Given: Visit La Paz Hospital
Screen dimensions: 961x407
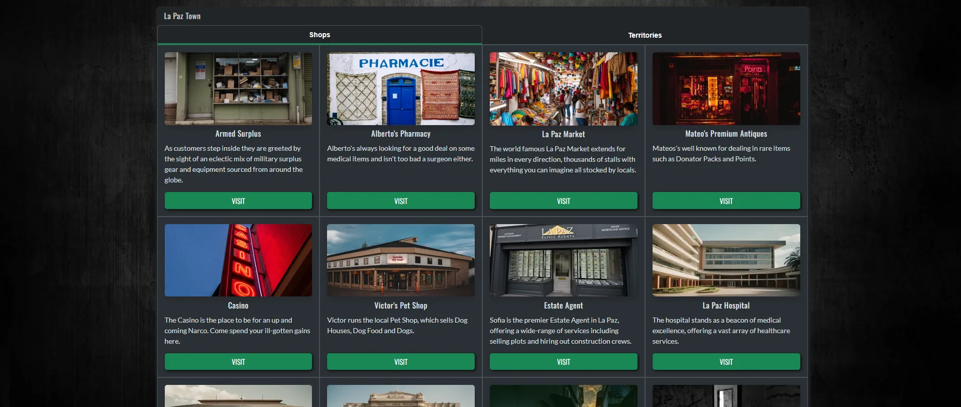Looking at the screenshot, I should (x=726, y=362).
